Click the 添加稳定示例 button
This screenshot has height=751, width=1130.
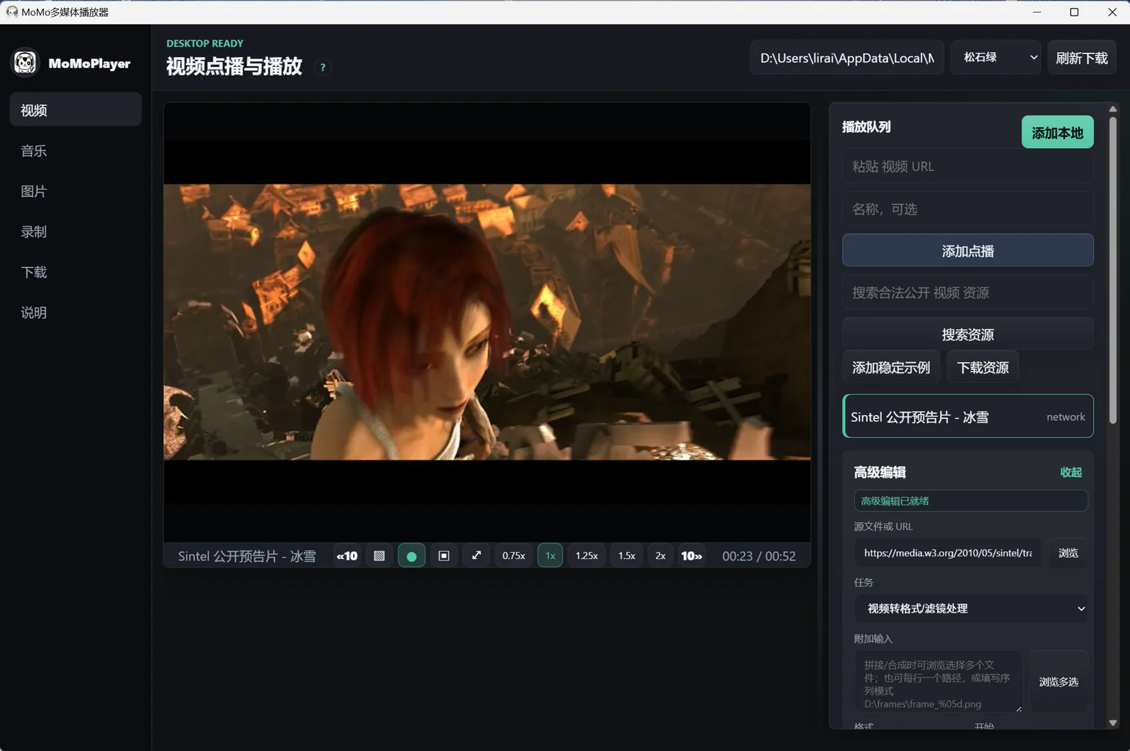point(891,367)
